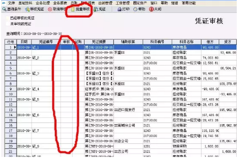Open the 工资管理 menu
This screenshot has height=161, width=240.
[x=123, y=3]
